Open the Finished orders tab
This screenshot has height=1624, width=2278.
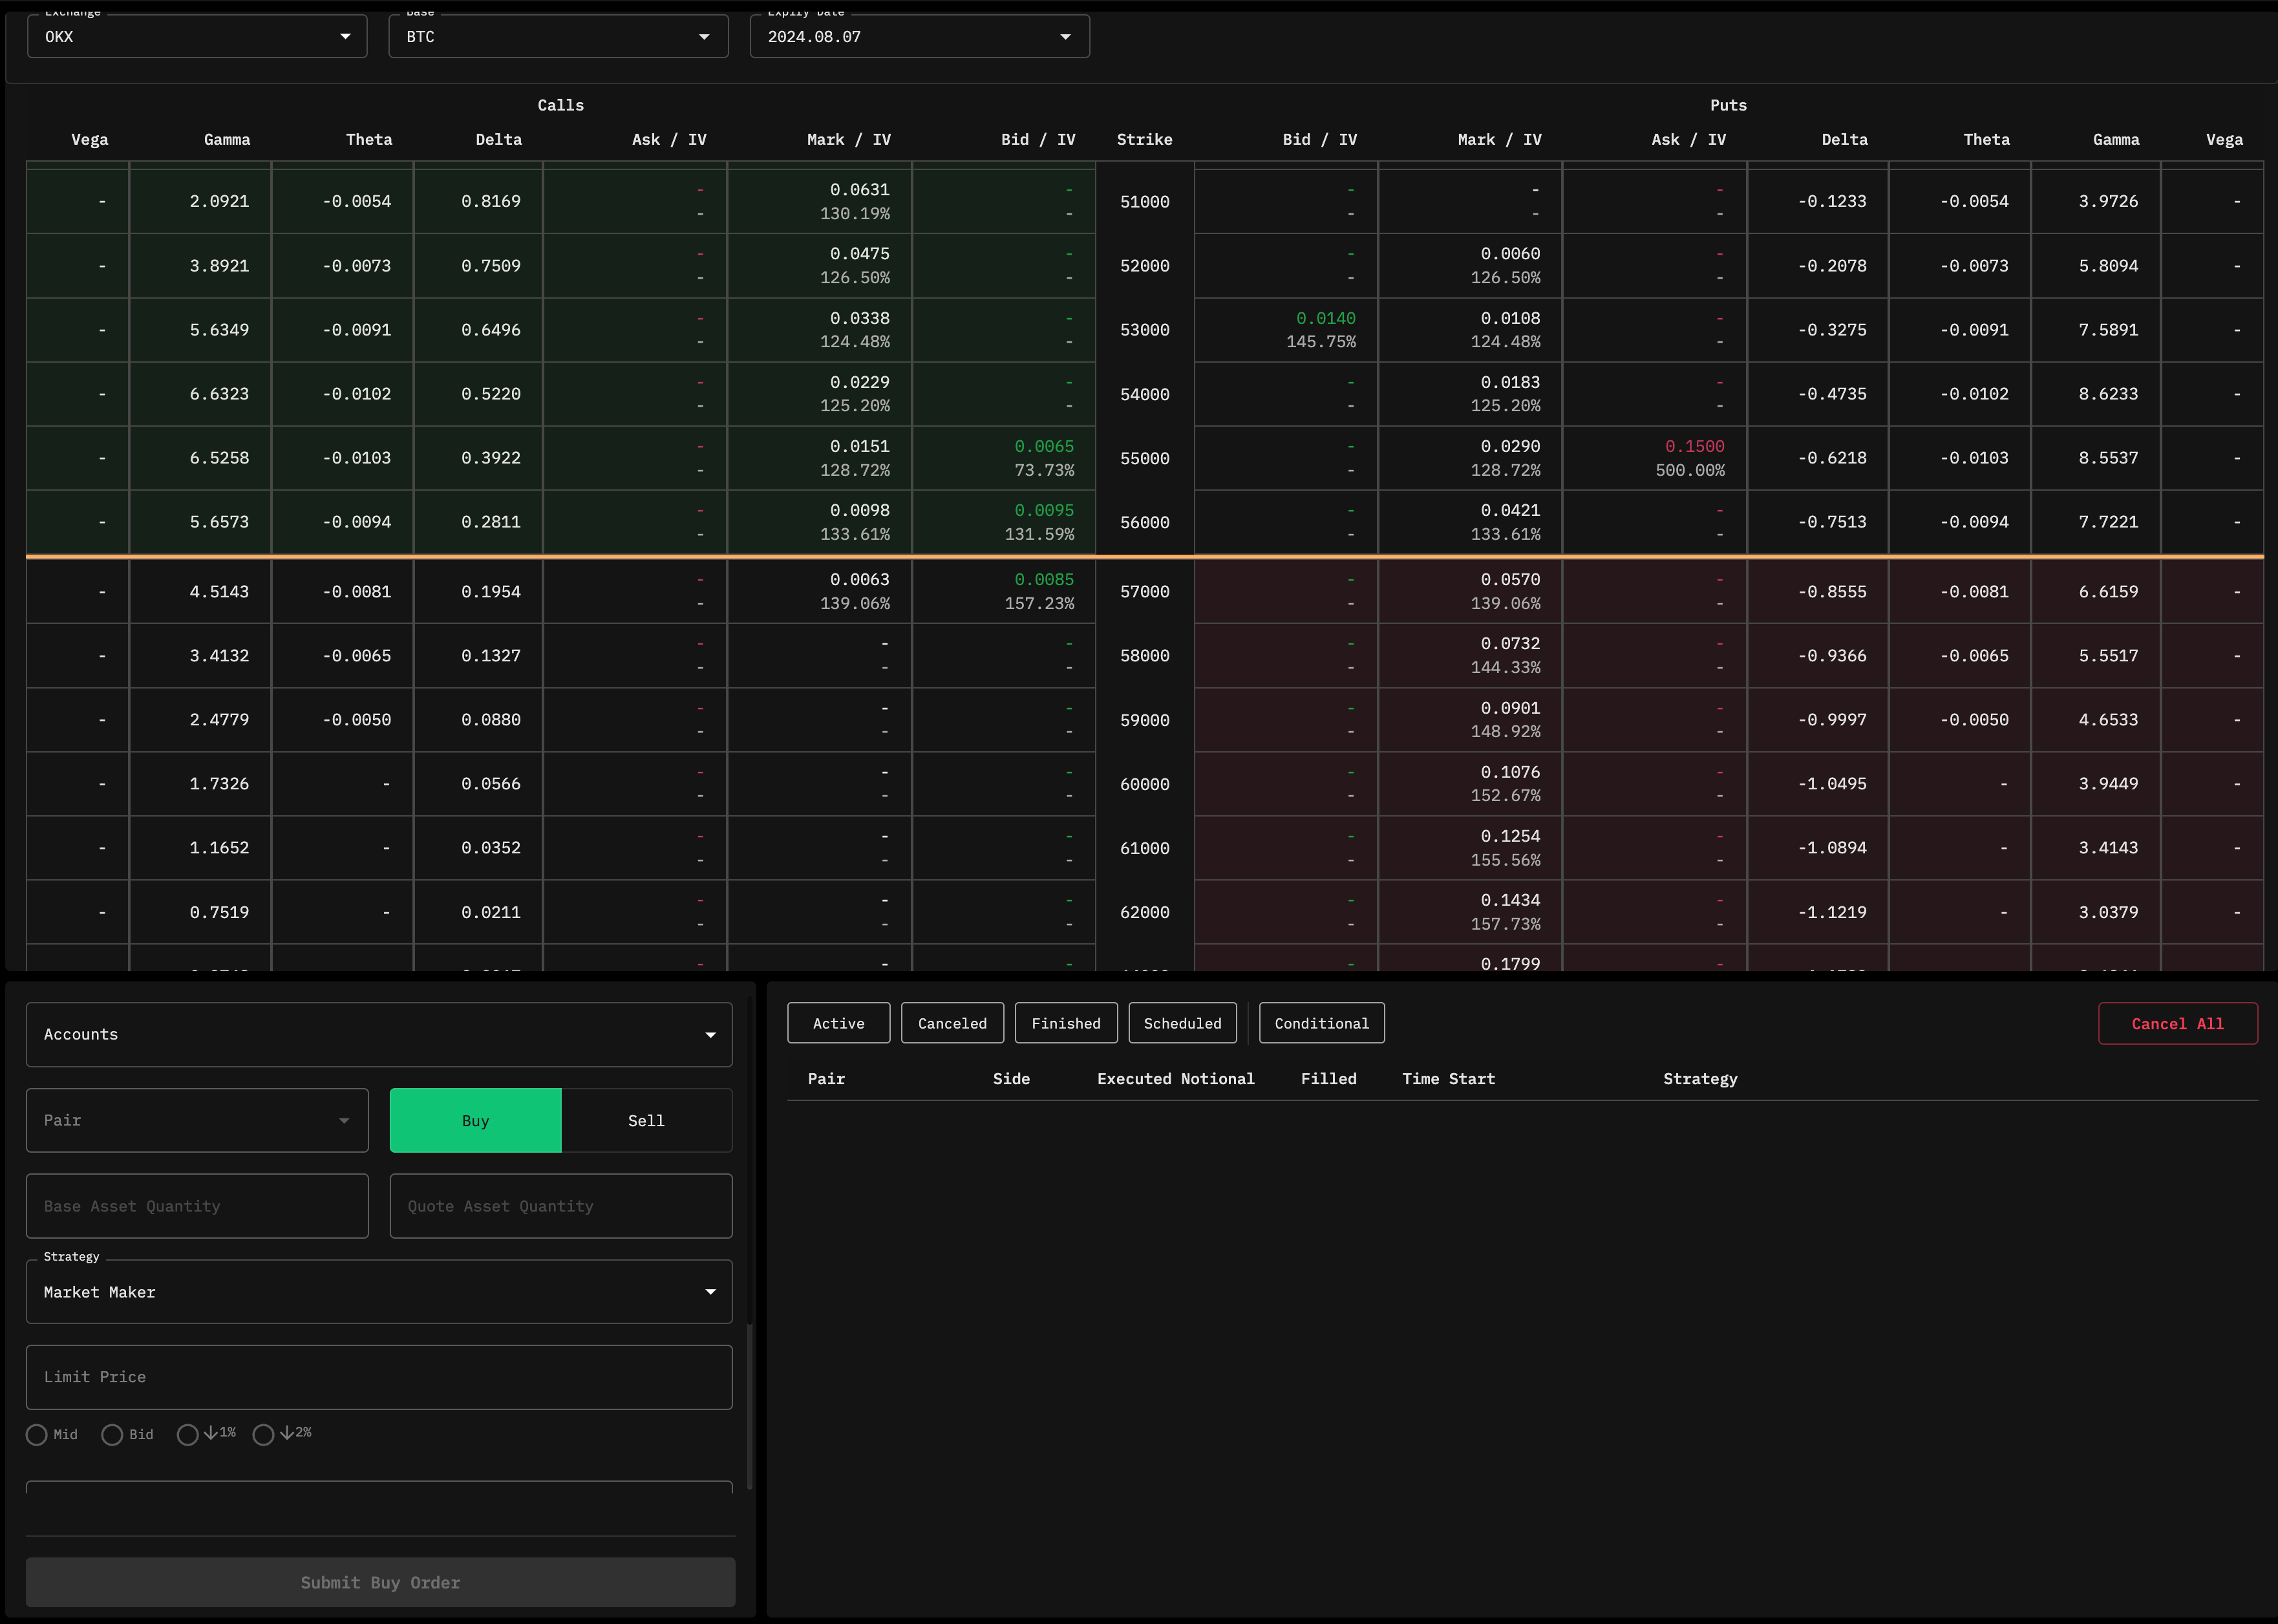click(x=1065, y=1023)
